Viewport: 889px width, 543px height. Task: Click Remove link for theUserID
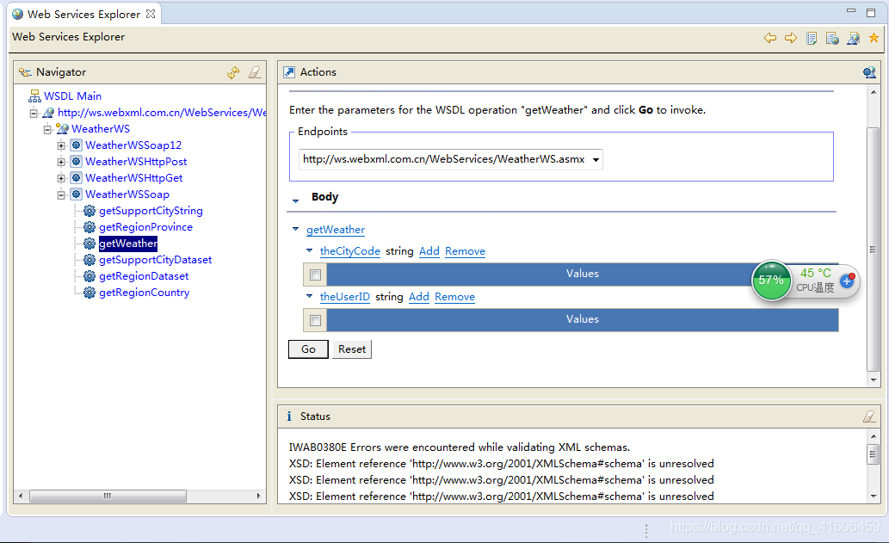pyautogui.click(x=454, y=296)
